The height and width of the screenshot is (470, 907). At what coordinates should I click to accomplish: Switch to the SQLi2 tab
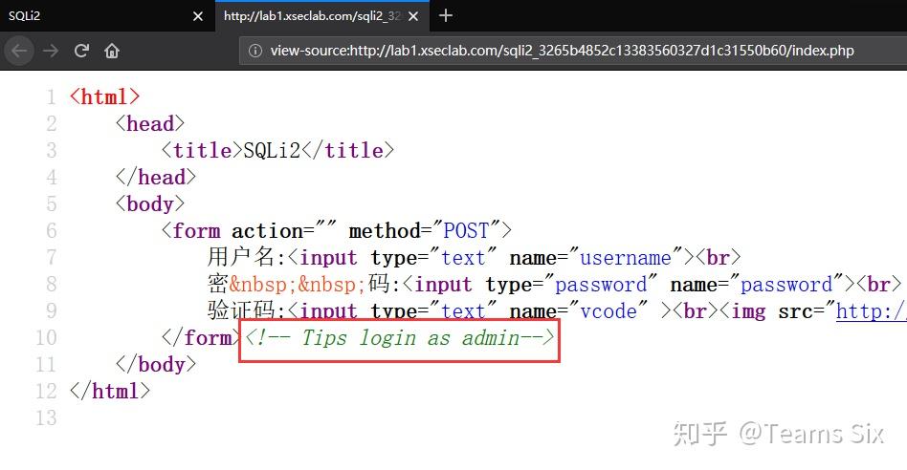pyautogui.click(x=107, y=15)
